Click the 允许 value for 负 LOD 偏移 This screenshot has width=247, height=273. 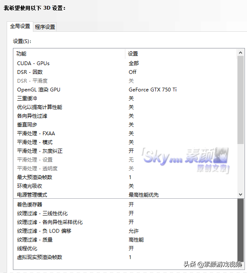(134, 231)
